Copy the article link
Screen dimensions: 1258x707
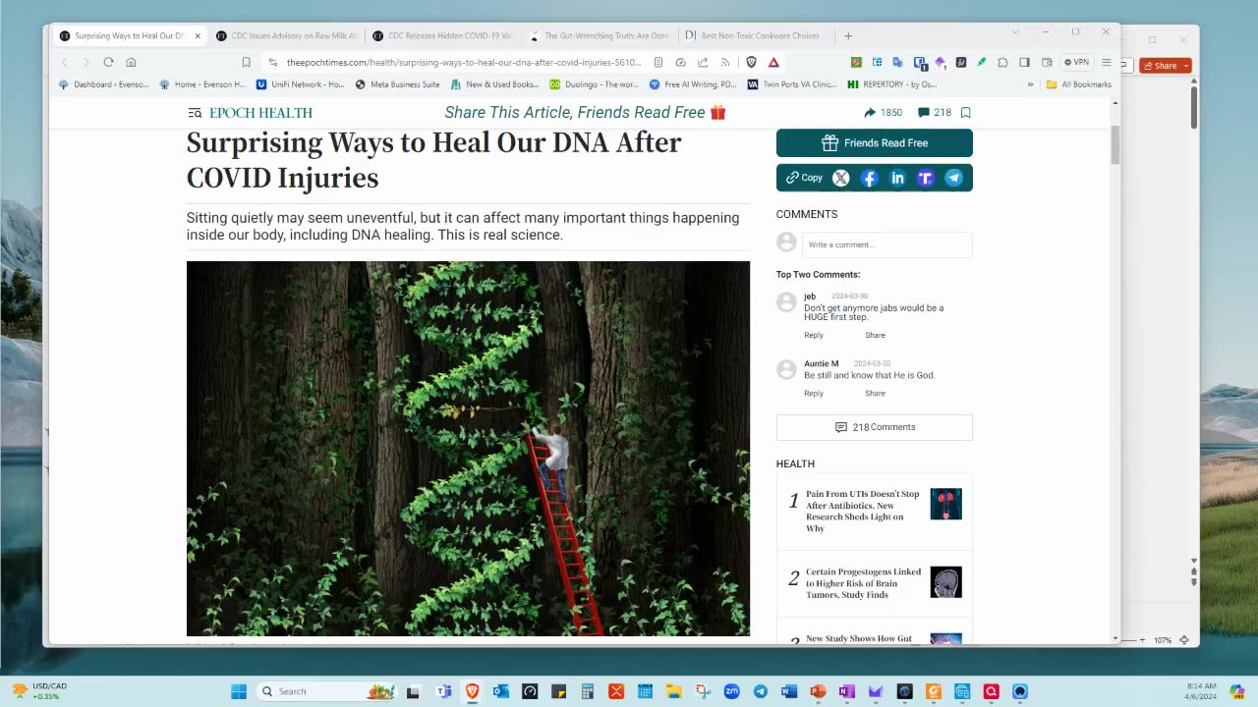click(804, 178)
